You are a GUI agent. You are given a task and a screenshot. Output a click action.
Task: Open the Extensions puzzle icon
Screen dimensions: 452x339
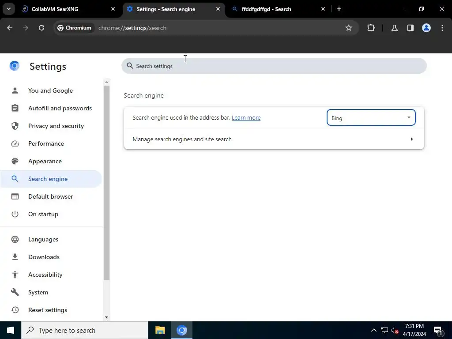pyautogui.click(x=371, y=28)
